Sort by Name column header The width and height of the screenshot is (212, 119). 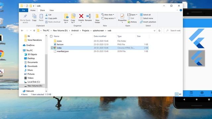(56, 36)
